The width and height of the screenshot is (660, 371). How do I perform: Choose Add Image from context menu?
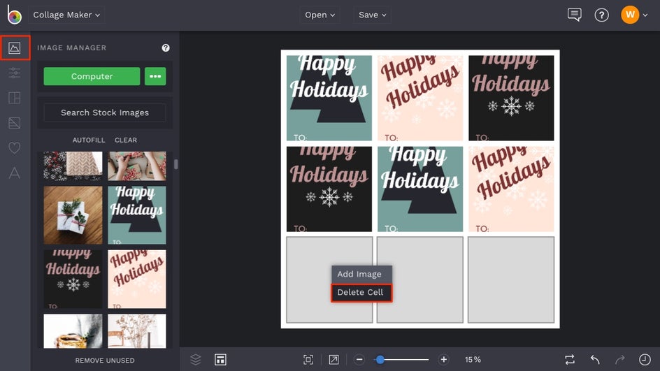click(361, 274)
